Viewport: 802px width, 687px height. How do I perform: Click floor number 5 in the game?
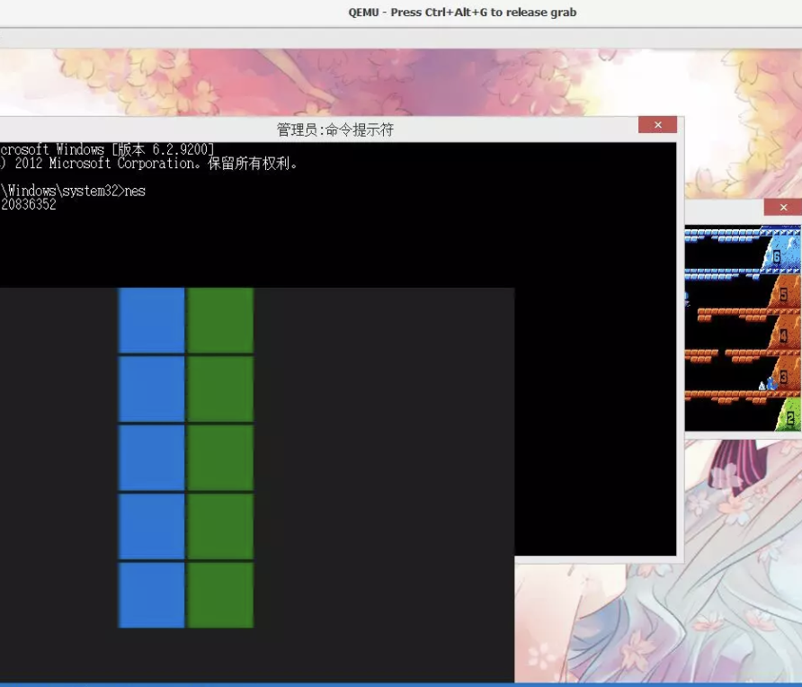point(783,295)
